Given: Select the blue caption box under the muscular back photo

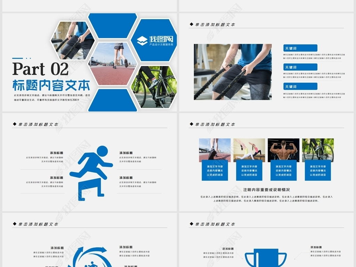Looking at the screenshot, I should [284, 170].
